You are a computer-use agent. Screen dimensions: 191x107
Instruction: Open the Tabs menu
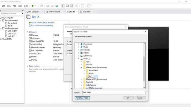point(20,6)
